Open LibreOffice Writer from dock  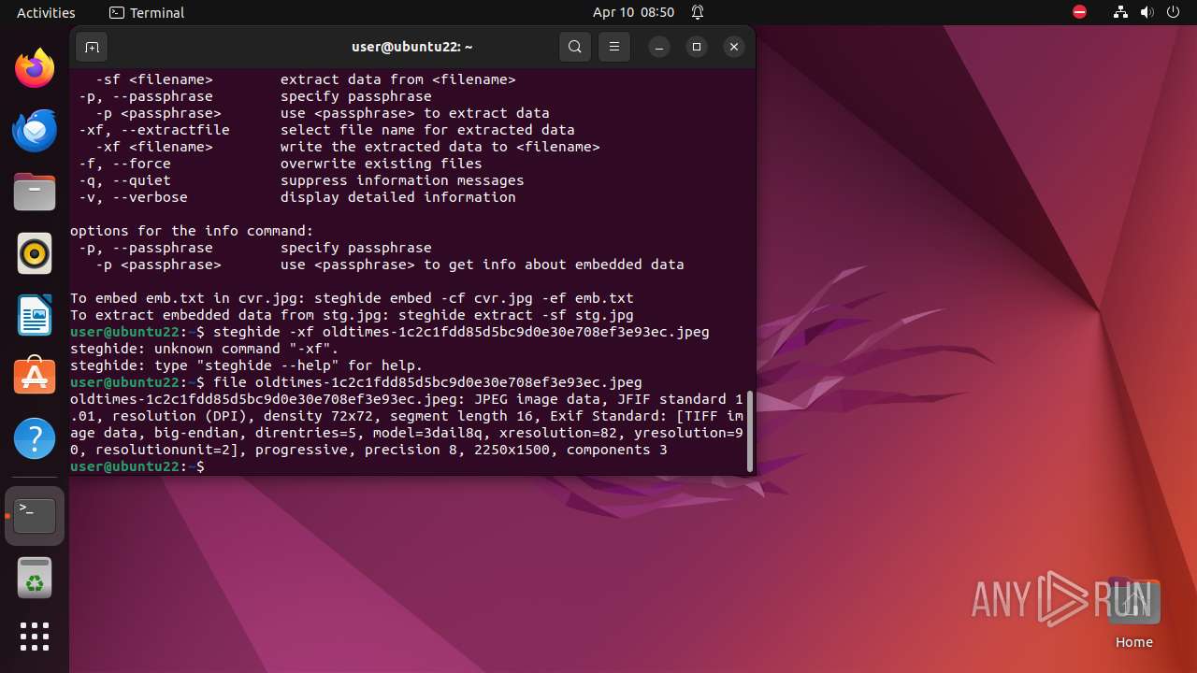click(35, 315)
